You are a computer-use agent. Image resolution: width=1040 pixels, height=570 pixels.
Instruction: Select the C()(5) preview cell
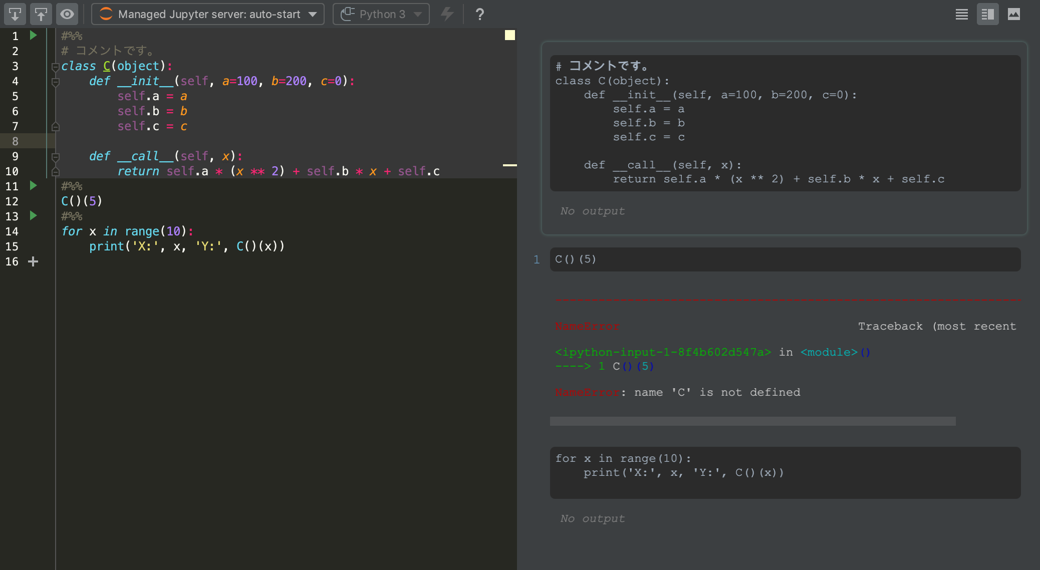click(785, 259)
